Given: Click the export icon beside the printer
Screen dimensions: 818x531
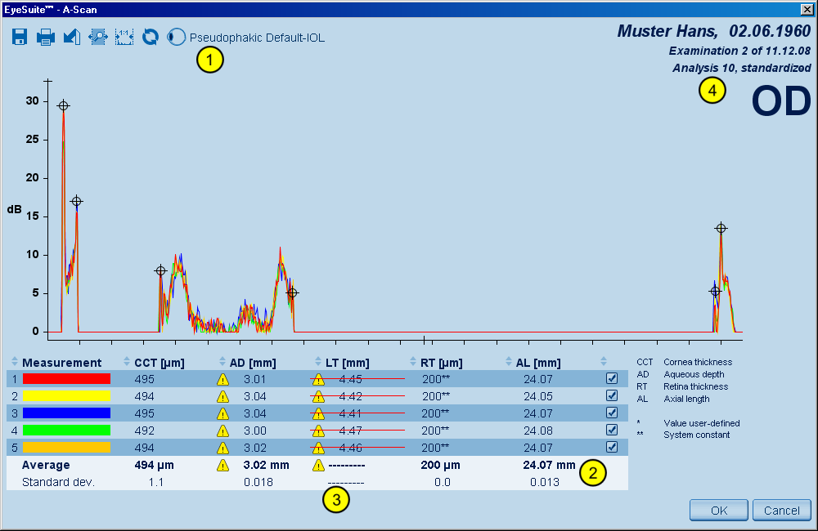Looking at the screenshot, I should 72,37.
